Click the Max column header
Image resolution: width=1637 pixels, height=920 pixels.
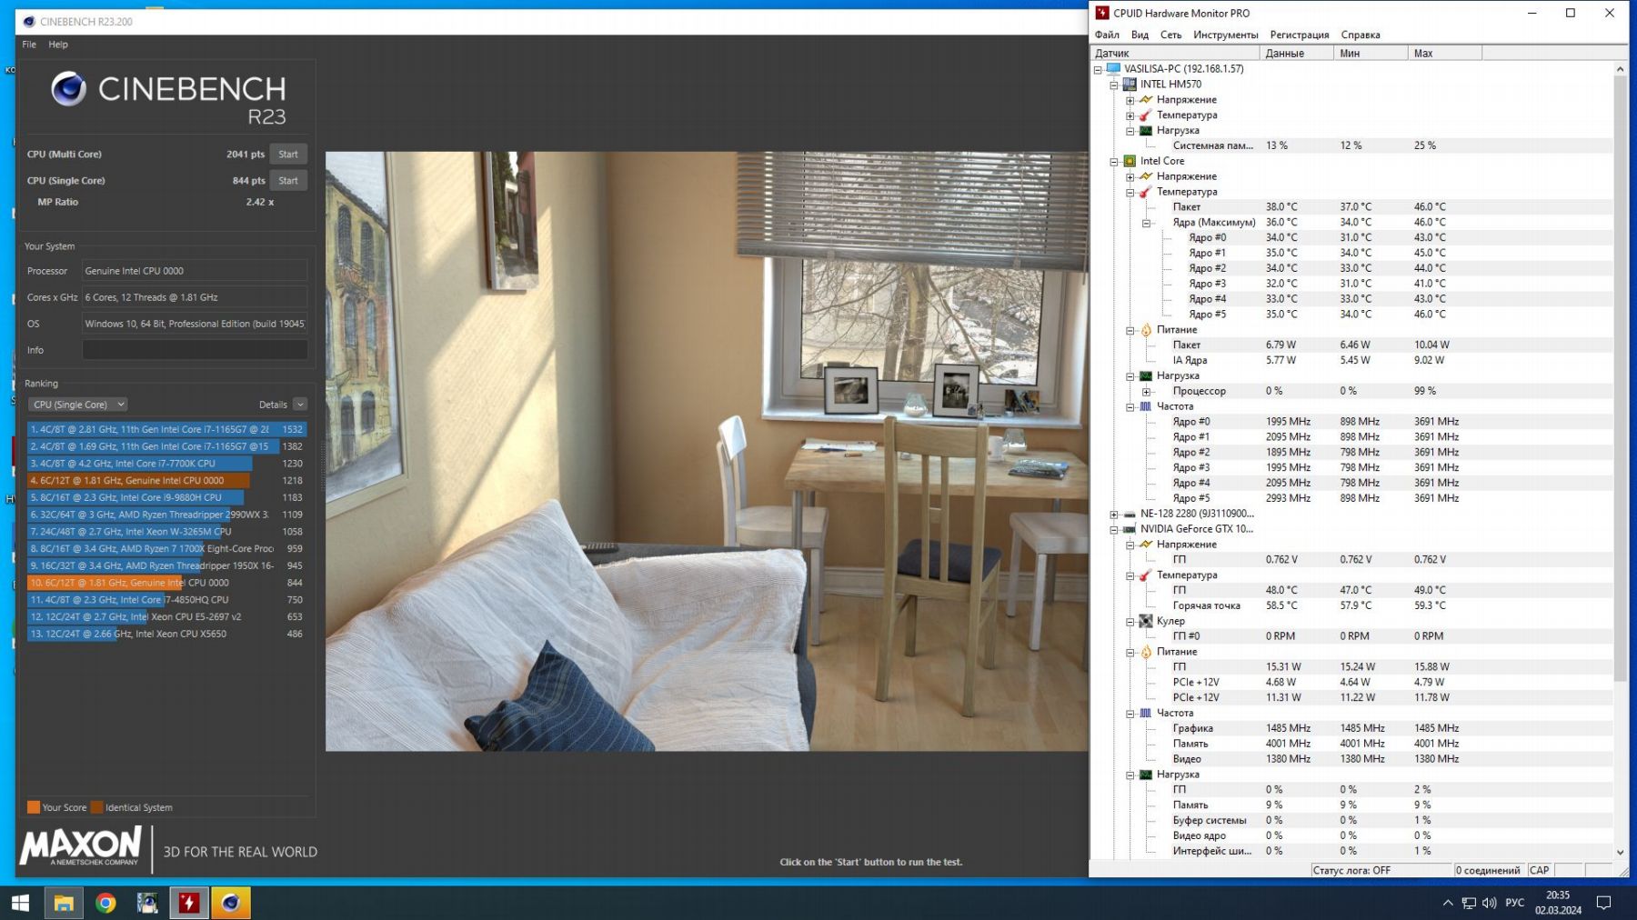point(1445,53)
